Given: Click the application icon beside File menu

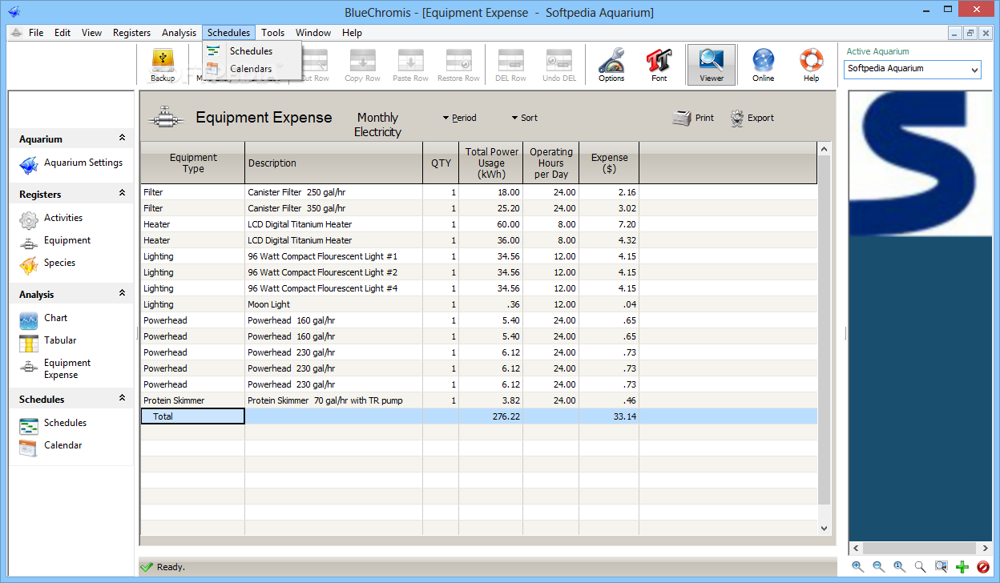Looking at the screenshot, I should [x=16, y=33].
